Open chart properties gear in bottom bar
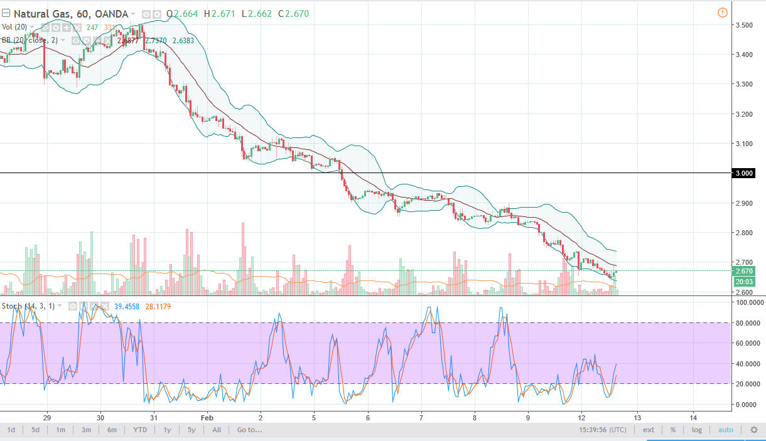This screenshot has width=766, height=441. click(x=753, y=430)
